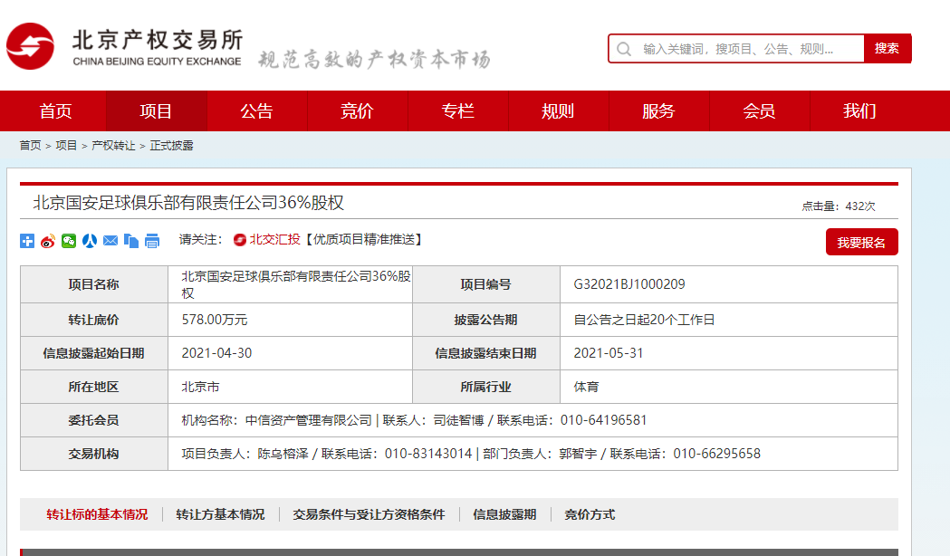Viewport: 950px width, 556px height.
Task: Click the region value 北京市
Action: pos(200,387)
